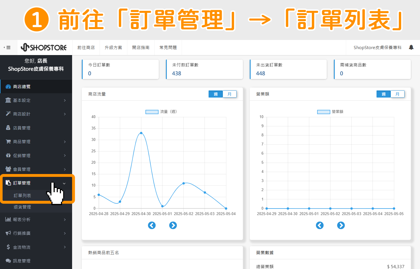Expand 商品管理 chevron arrow
This screenshot has height=269, width=420.
[x=65, y=142]
